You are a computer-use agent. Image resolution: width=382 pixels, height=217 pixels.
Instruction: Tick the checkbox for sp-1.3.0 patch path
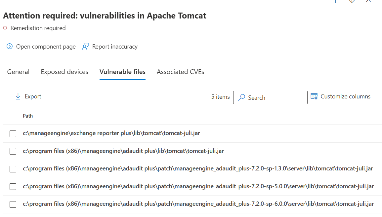[13, 169]
